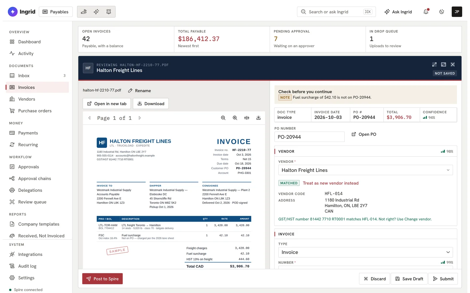Click the invoice total $3,906.70 in summary

tap(399, 117)
